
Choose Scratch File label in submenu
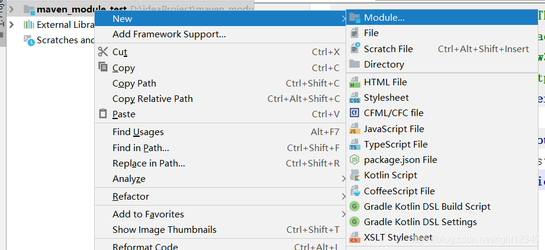pos(388,49)
